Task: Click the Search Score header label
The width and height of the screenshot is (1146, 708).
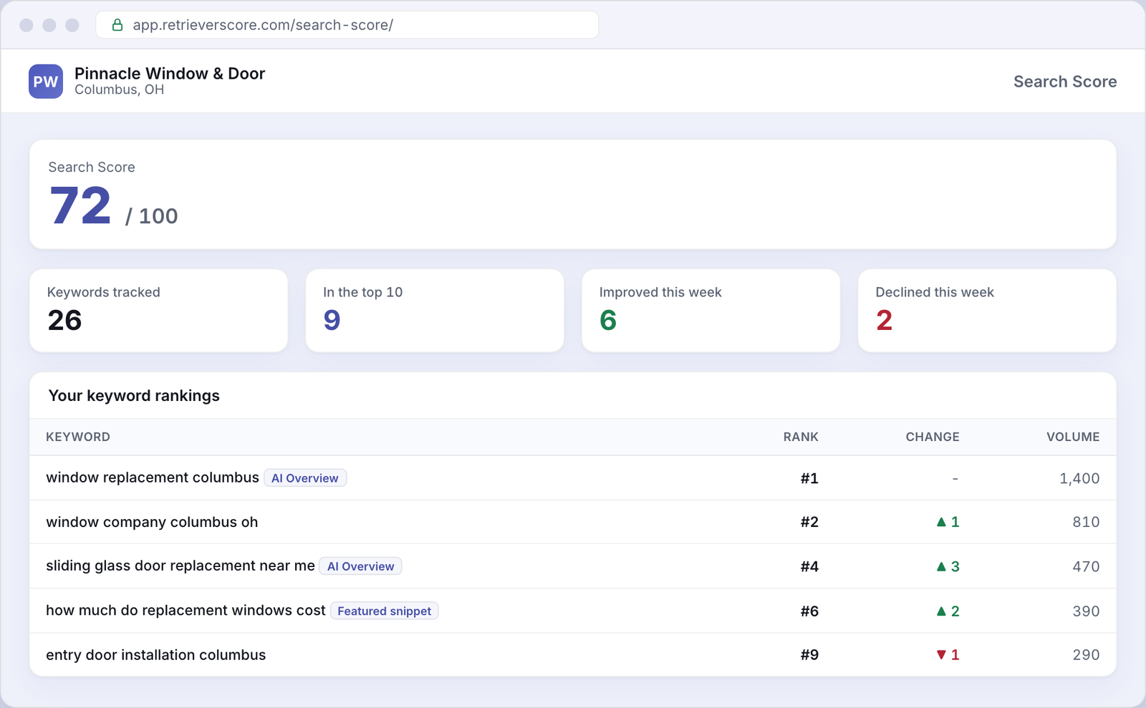Action: click(x=1065, y=82)
